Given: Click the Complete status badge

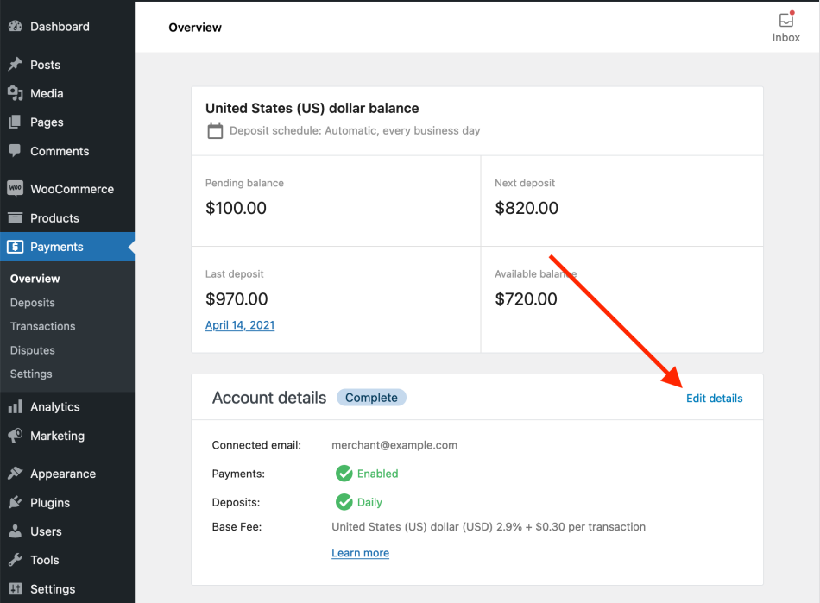Looking at the screenshot, I should (371, 398).
